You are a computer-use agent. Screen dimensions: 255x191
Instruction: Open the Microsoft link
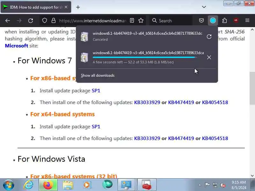click(x=17, y=46)
